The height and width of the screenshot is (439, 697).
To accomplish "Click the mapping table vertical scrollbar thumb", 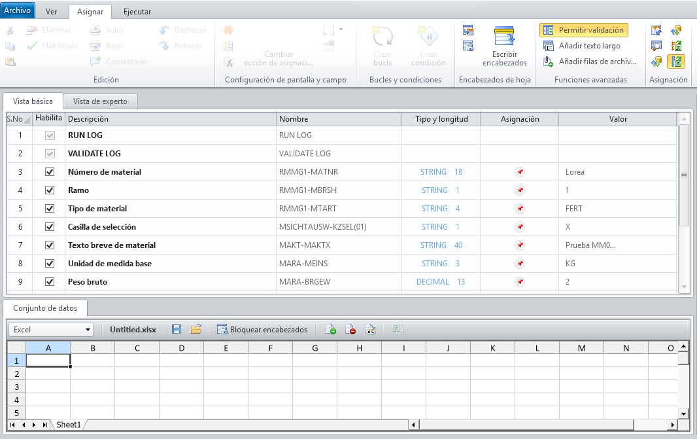I will (684, 175).
